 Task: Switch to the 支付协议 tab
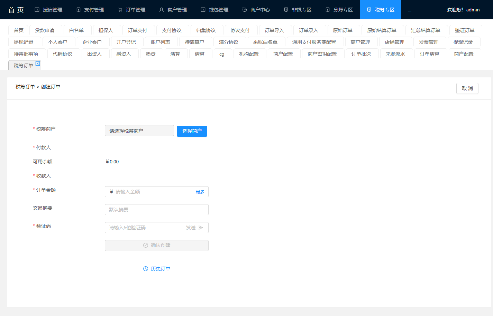(172, 30)
